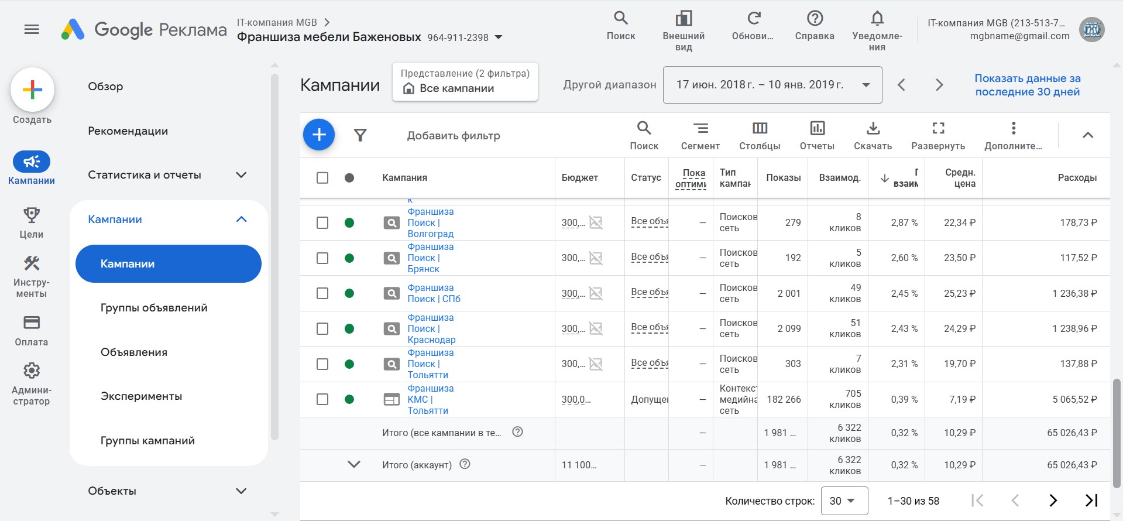This screenshot has width=1123, height=521.
Task: Check the Франшиза КМС Тольятти row
Action: tap(322, 399)
